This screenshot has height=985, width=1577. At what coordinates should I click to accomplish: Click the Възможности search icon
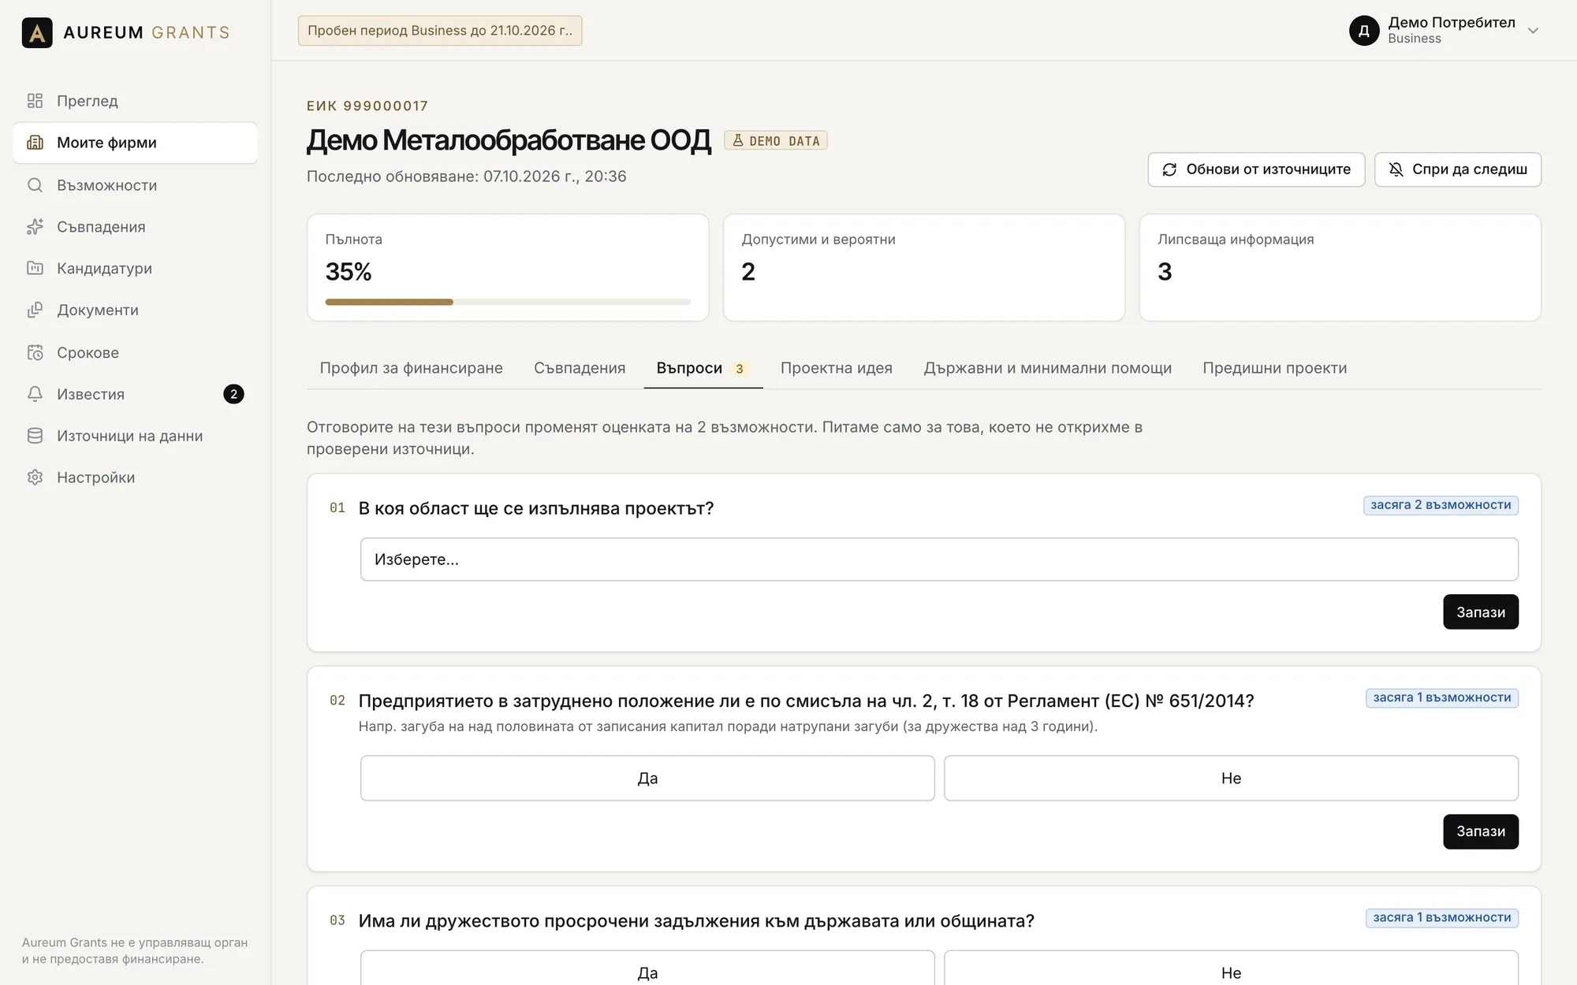(x=35, y=185)
